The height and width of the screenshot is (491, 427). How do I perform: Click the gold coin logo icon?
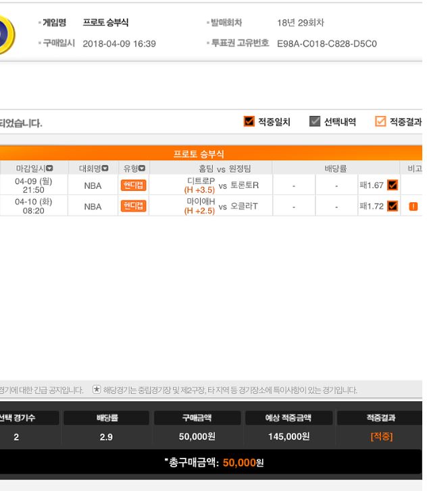(x=7, y=34)
